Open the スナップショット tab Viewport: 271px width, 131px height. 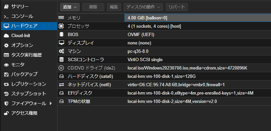click(29, 94)
